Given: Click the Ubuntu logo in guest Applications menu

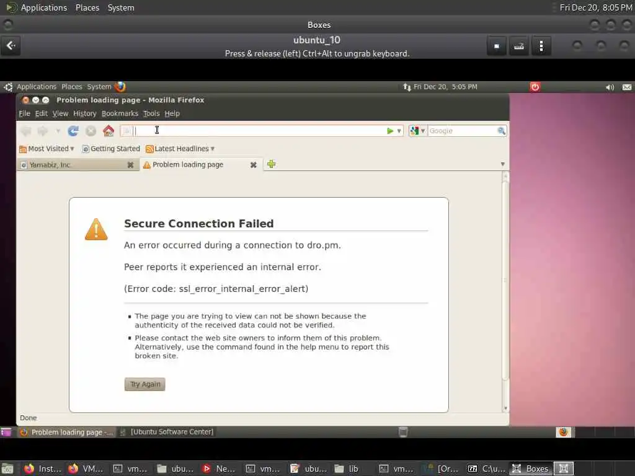Looking at the screenshot, I should (x=8, y=87).
